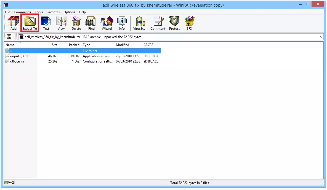Open the Comment tool
This screenshot has width=327, height=190.
[x=158, y=23]
